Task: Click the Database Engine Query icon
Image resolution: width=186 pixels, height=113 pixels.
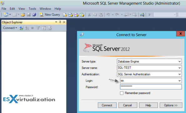Action: coord(65,15)
